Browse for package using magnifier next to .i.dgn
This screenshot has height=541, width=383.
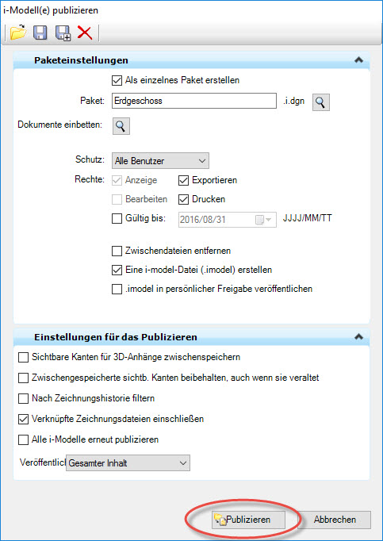pos(321,102)
